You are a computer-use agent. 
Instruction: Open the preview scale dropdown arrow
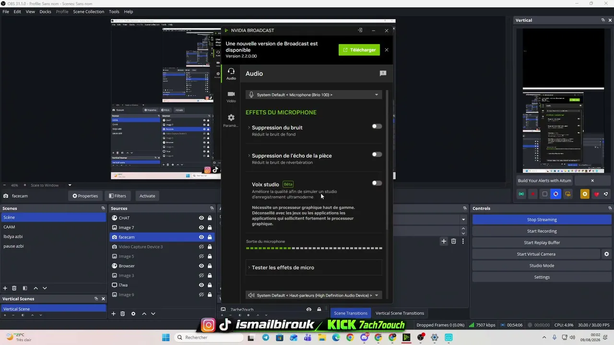point(70,185)
